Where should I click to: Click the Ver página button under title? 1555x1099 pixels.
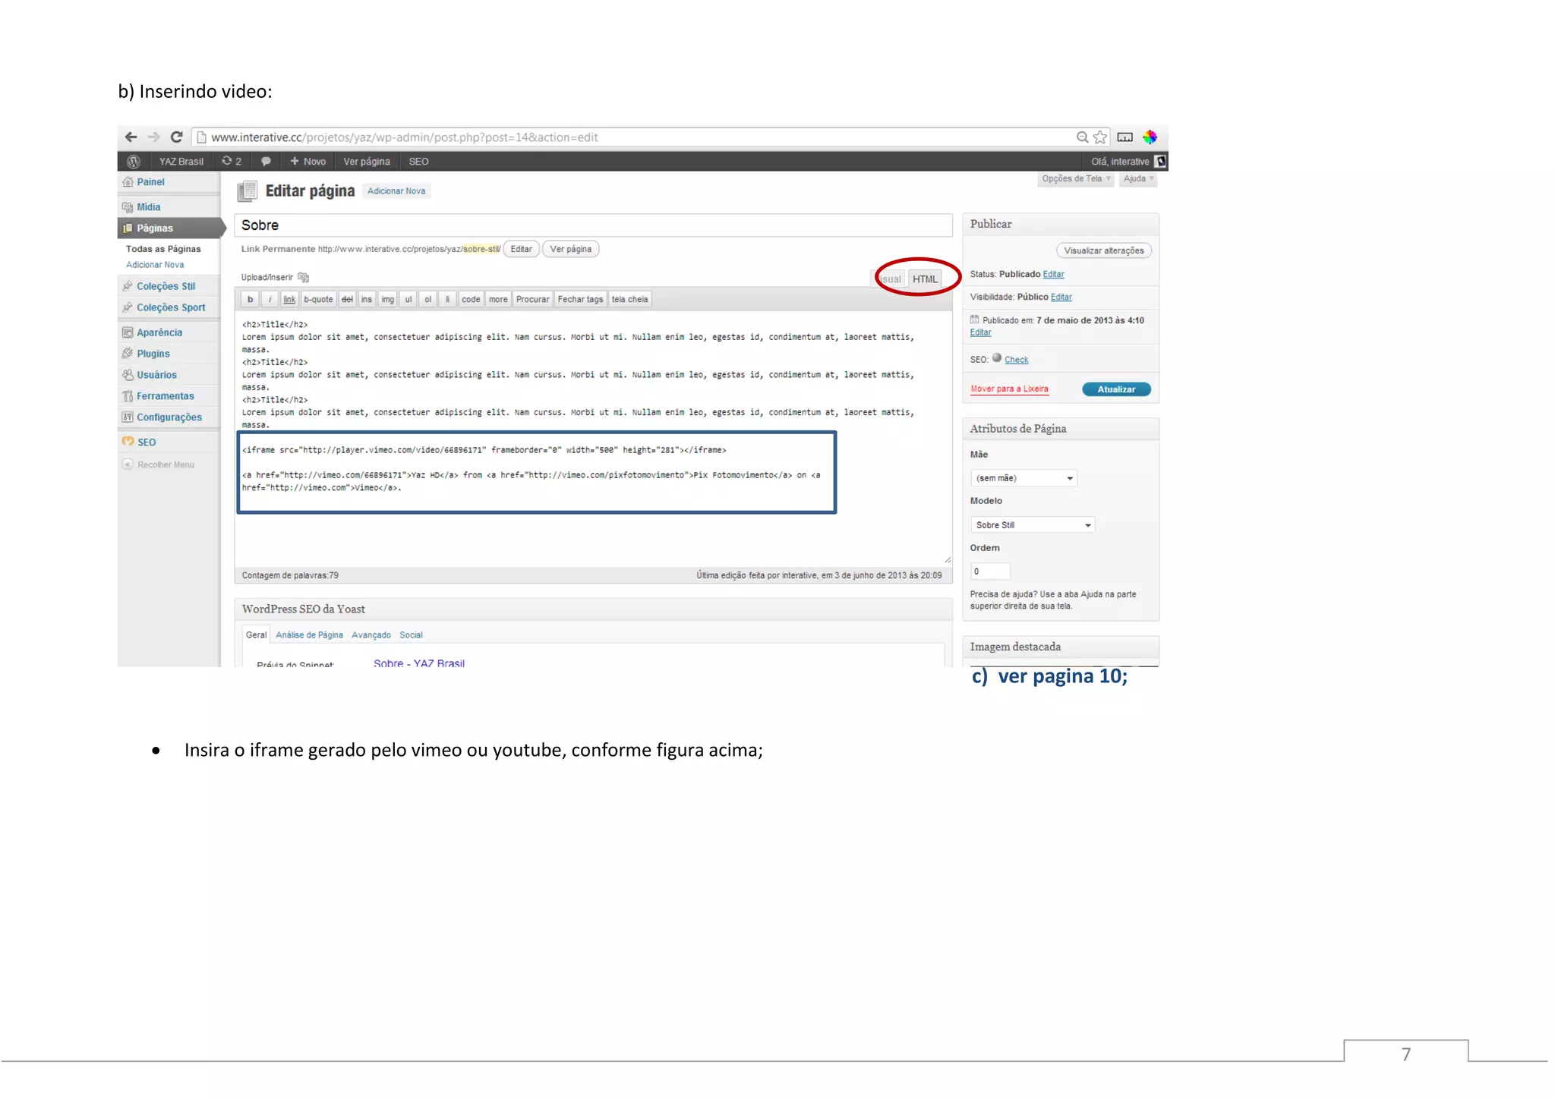570,249
